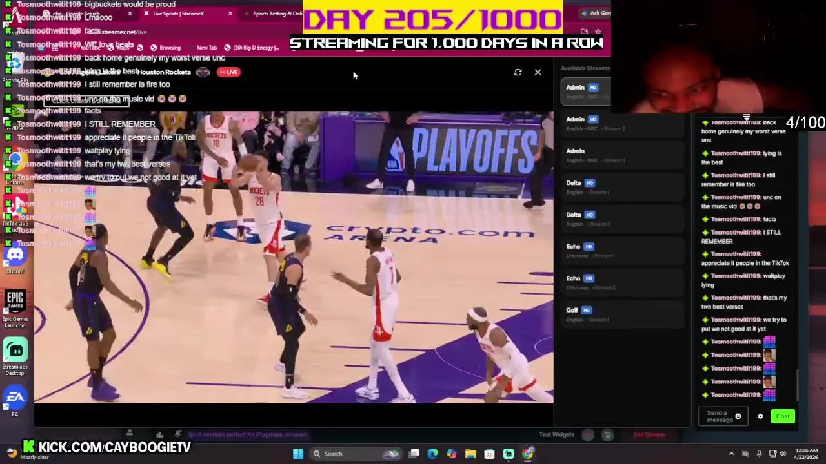The image size is (826, 464).
Task: Reload the stream with the refresh icon
Action: (518, 72)
